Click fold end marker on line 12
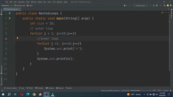Screen dimensions: 173x97 14,69
